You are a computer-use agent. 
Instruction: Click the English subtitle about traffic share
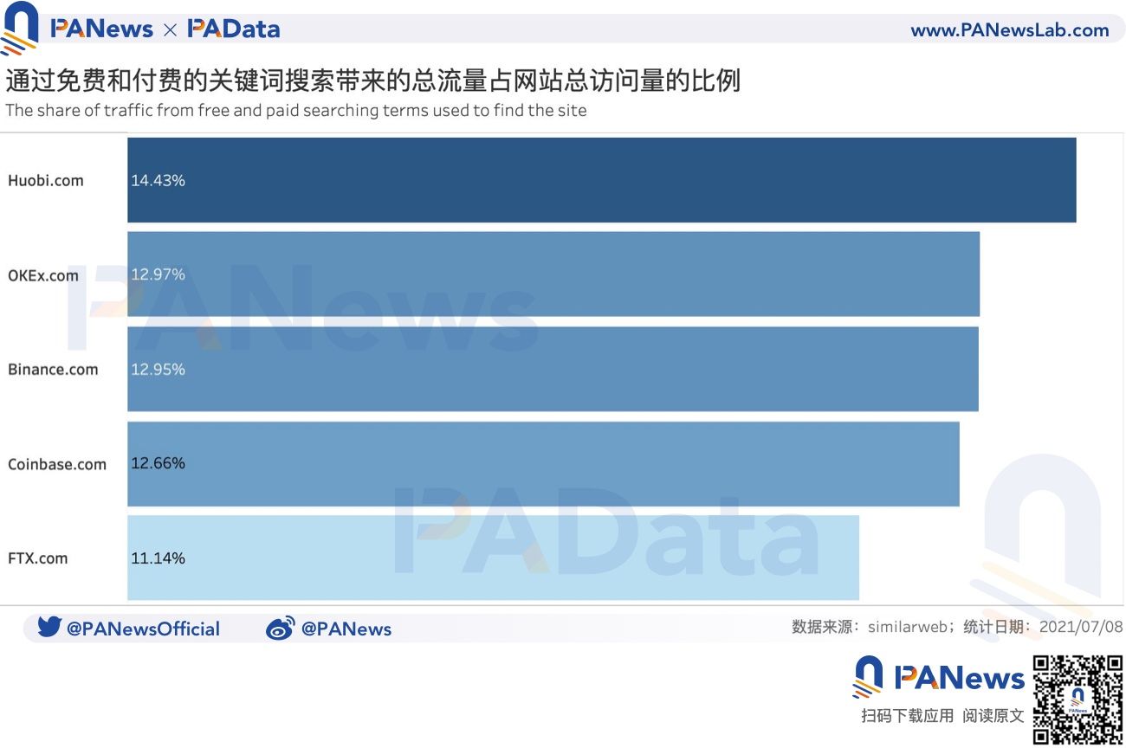click(296, 111)
